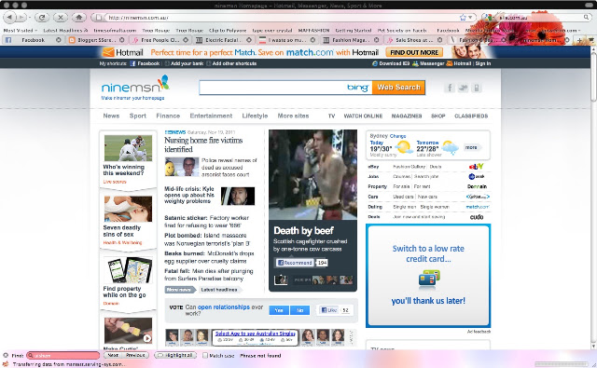Click in the Bing search field
The width and height of the screenshot is (597, 368).
(x=272, y=88)
